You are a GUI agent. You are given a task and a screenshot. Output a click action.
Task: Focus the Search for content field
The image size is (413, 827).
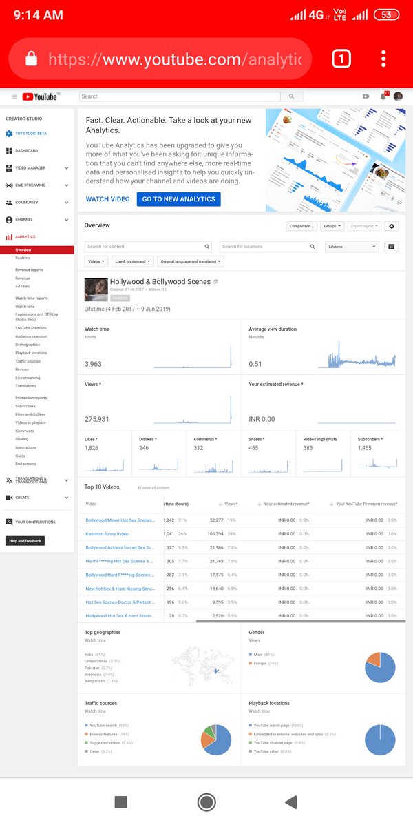pos(149,246)
